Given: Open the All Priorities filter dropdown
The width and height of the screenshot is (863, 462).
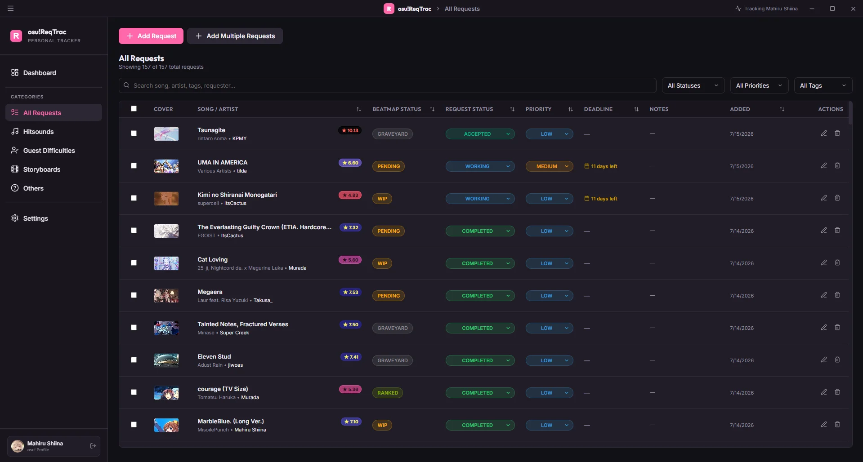Looking at the screenshot, I should 759,85.
